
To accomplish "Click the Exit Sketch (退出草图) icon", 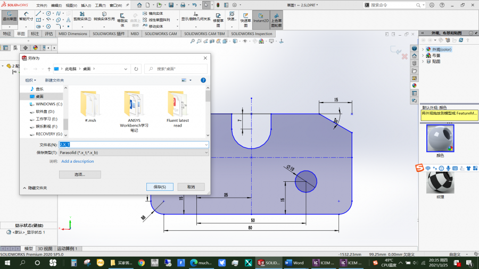I will click(9, 15).
